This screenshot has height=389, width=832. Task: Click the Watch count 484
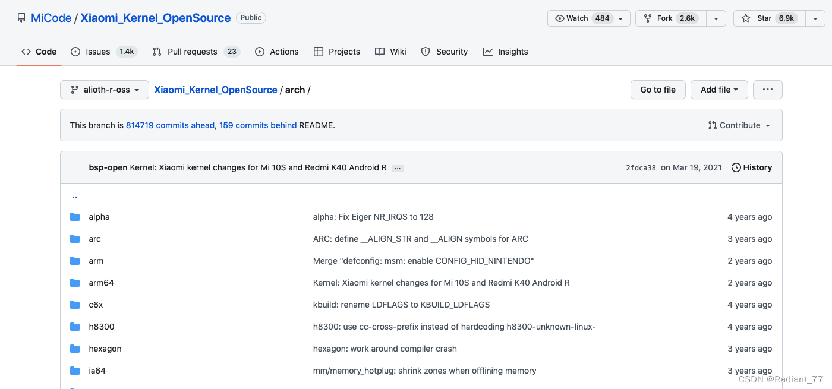[603, 18]
